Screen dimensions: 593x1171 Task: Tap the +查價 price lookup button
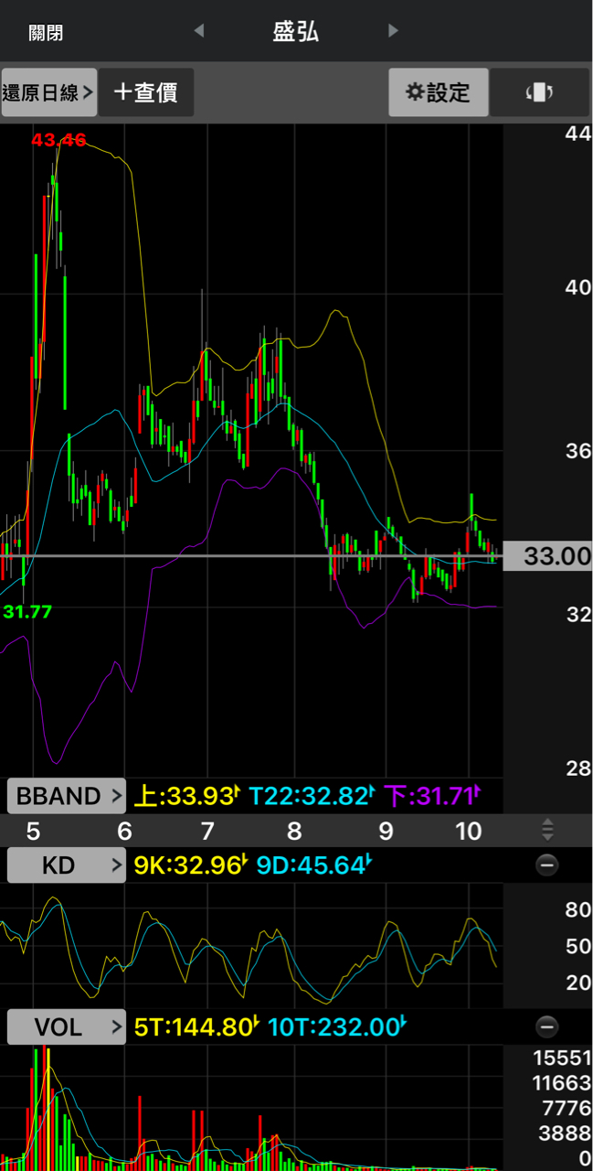[145, 92]
